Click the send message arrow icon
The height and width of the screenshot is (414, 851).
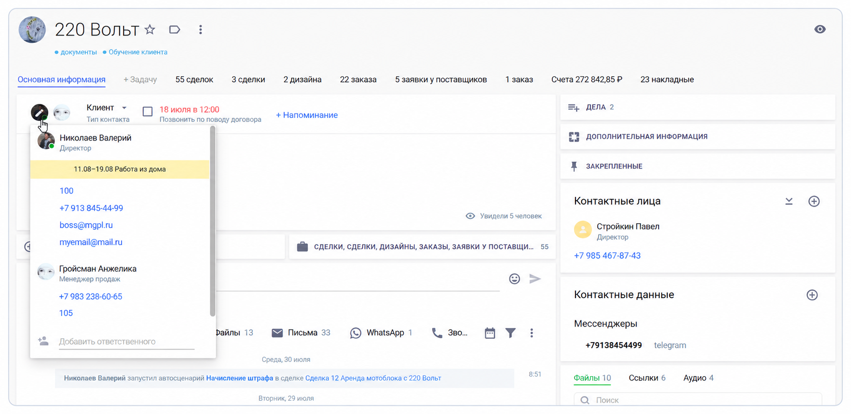coord(535,279)
